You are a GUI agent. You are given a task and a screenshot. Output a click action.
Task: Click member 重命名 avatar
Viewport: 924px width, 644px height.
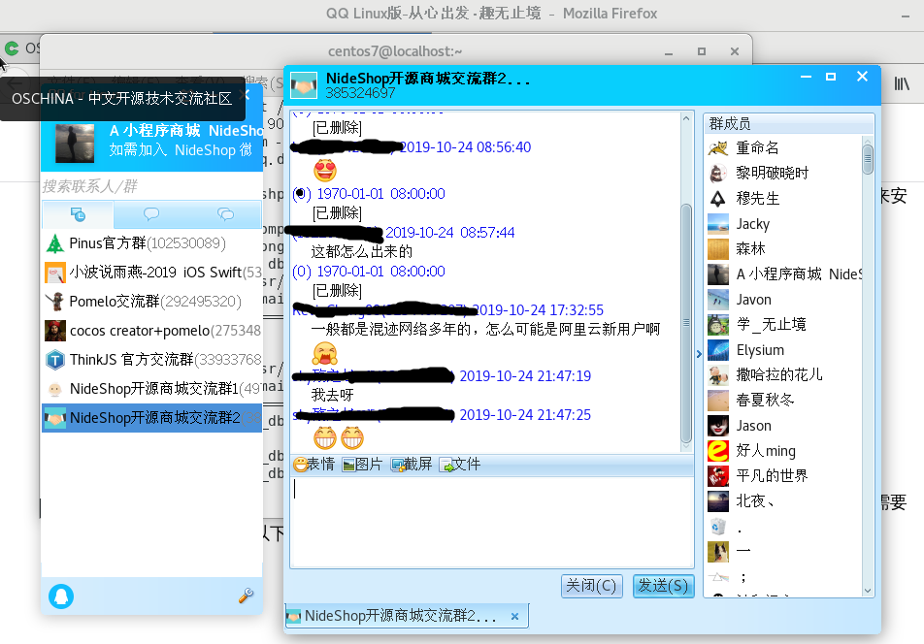click(718, 147)
